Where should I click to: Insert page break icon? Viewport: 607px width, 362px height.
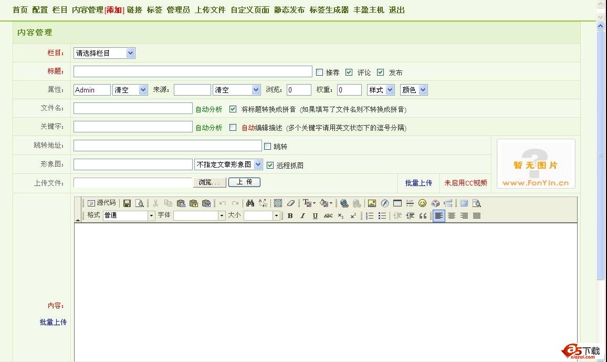[x=448, y=203]
